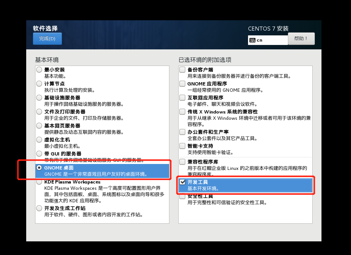Image resolution: width=351 pixels, height=255 pixels.
Task: Click the text 支持使用智能卡验证。
Action: click(210, 153)
